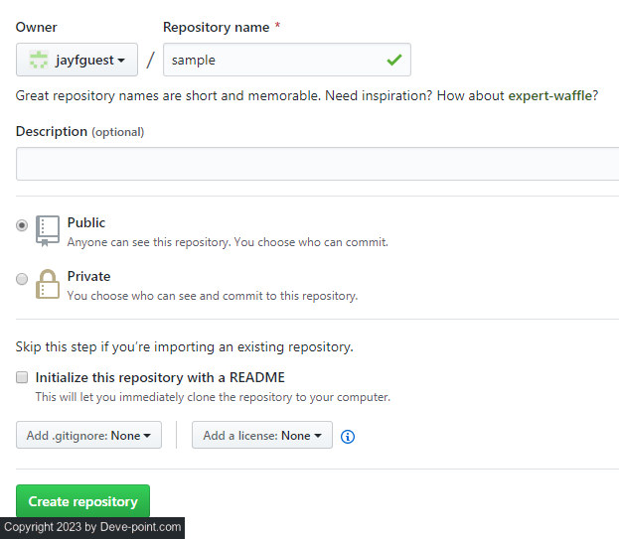Image resolution: width=619 pixels, height=539 pixels.
Task: Expand the Add .gitignore dropdown
Action: pyautogui.click(x=88, y=436)
